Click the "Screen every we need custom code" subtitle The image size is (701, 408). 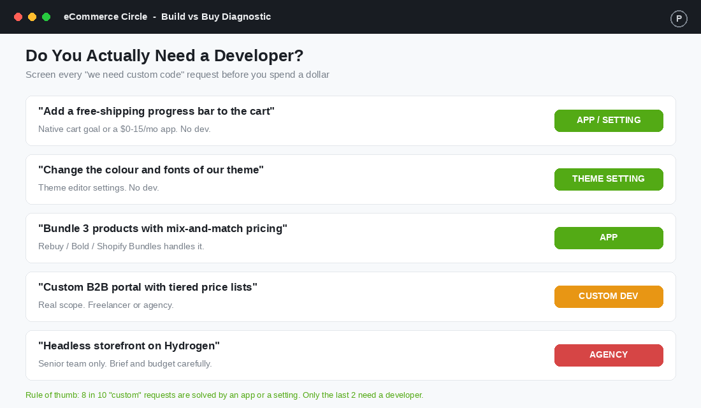click(x=178, y=74)
